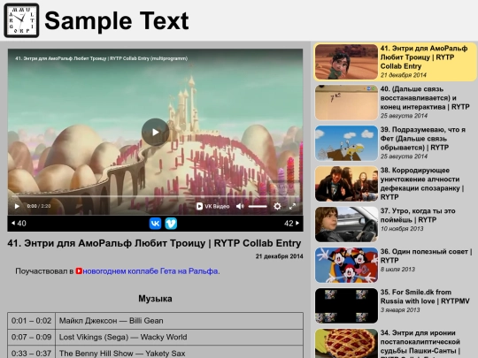The image size is (478, 358).
Task: Adjust the volume slider in the player
Action: click(258, 206)
